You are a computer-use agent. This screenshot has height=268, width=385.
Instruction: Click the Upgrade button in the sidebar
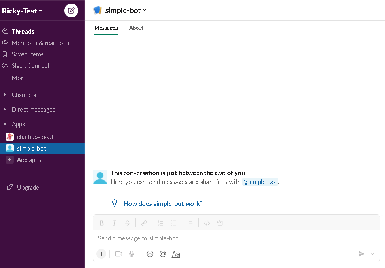[28, 187]
